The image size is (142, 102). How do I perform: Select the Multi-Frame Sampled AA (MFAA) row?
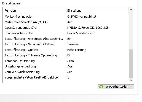tap(66, 22)
